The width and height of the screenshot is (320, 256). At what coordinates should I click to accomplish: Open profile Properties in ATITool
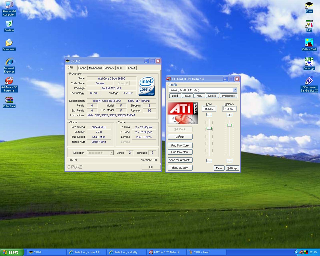pos(228,96)
